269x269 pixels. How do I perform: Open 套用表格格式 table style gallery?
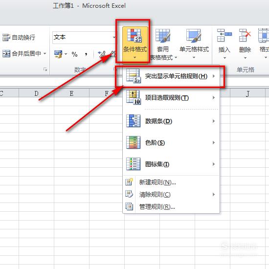[x=163, y=45]
